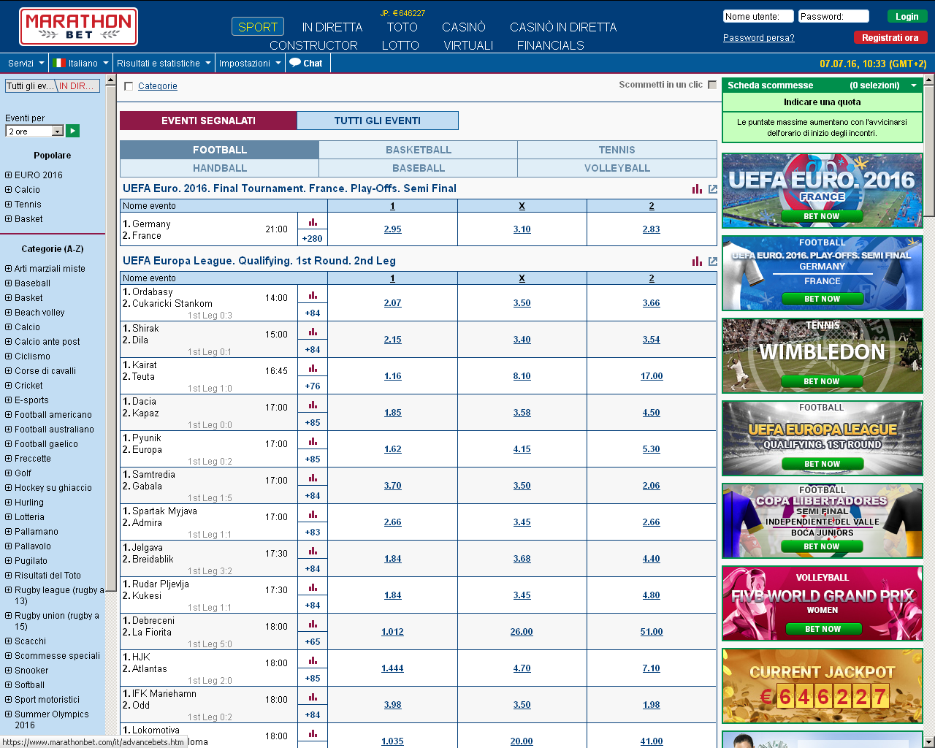935x748 pixels.
Task: Enable Scommetti in un clic checkbox
Action: [x=712, y=85]
